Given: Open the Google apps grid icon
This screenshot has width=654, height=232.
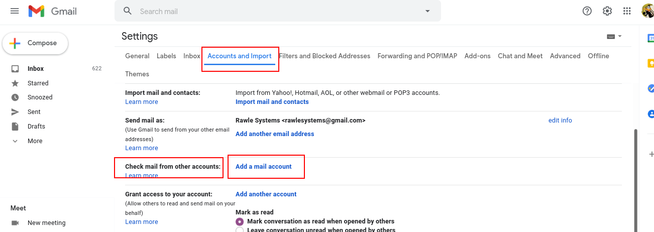Looking at the screenshot, I should [627, 11].
